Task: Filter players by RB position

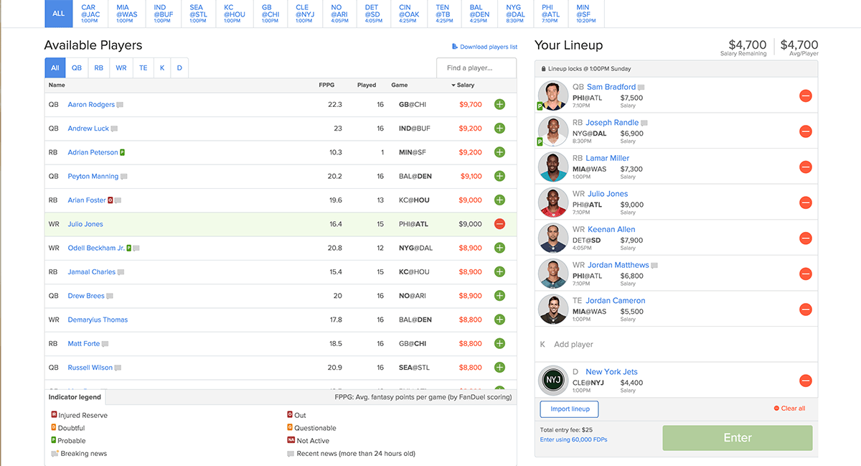Action: 98,67
